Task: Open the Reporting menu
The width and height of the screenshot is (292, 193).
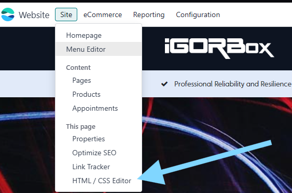Action: (x=149, y=14)
